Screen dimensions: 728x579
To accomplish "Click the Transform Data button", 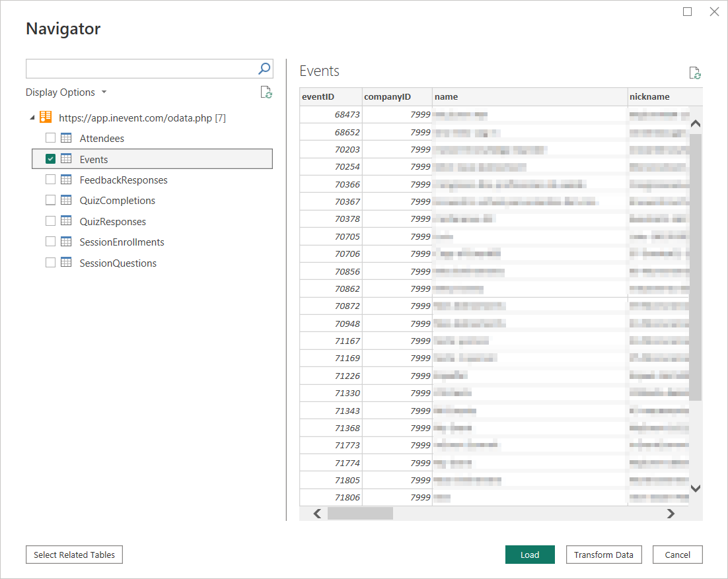I will [x=604, y=555].
